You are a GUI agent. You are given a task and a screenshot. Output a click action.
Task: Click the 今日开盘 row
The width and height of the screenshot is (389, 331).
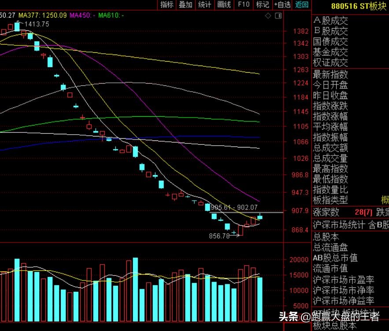click(330, 85)
